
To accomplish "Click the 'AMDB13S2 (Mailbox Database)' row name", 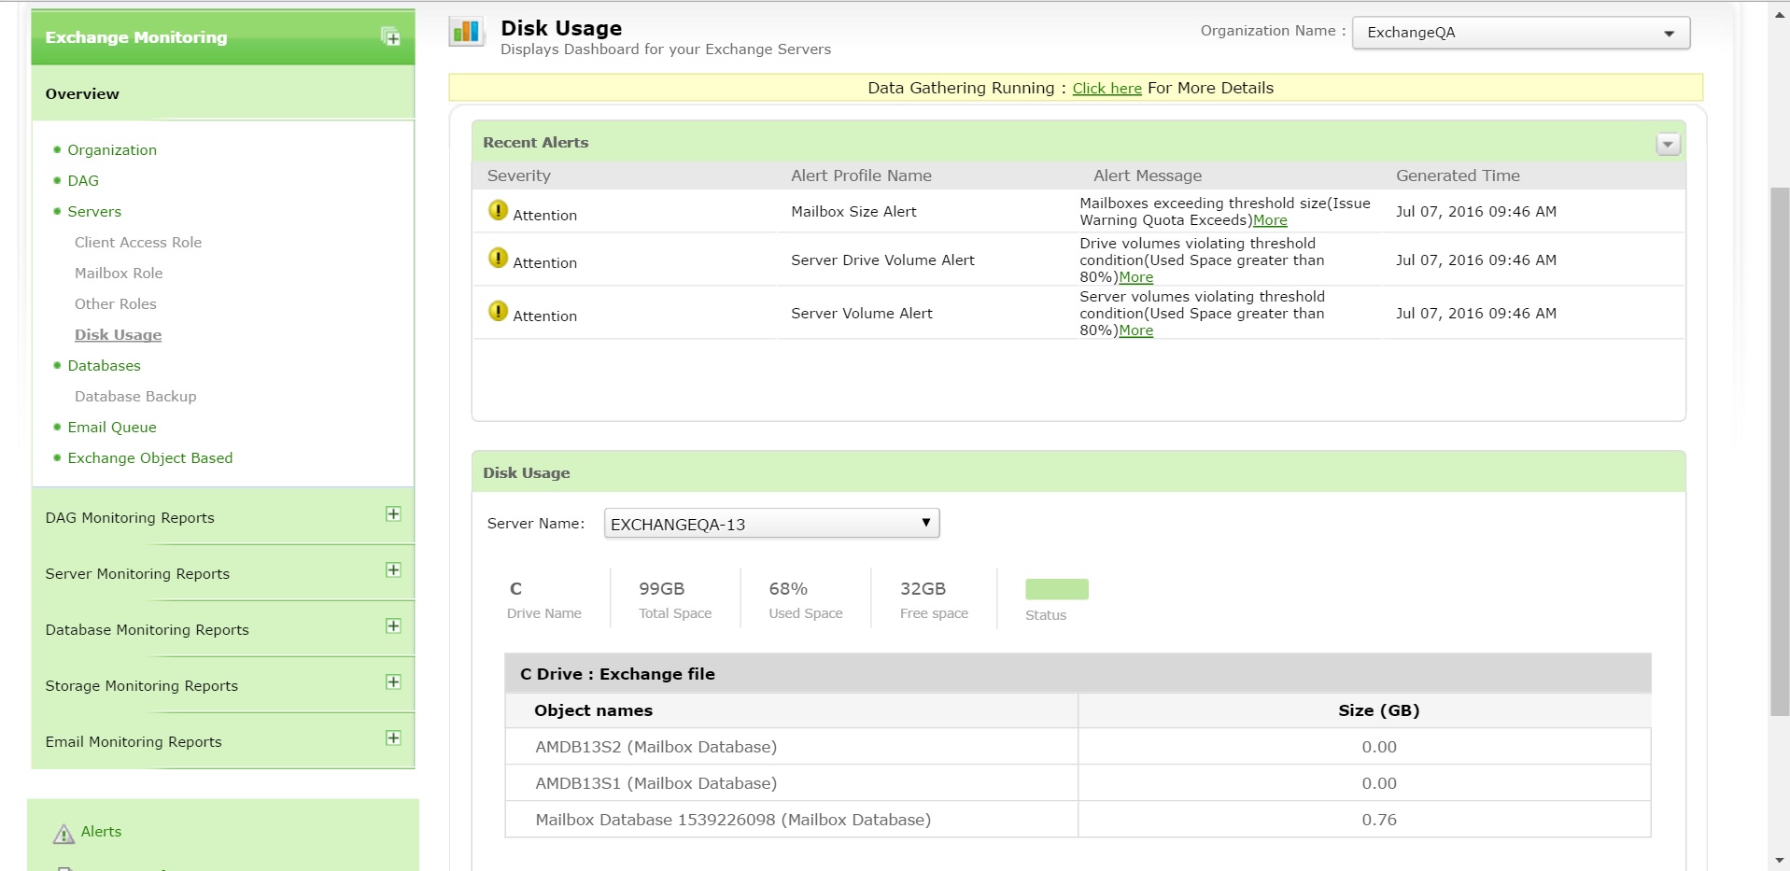I will coord(655,747).
